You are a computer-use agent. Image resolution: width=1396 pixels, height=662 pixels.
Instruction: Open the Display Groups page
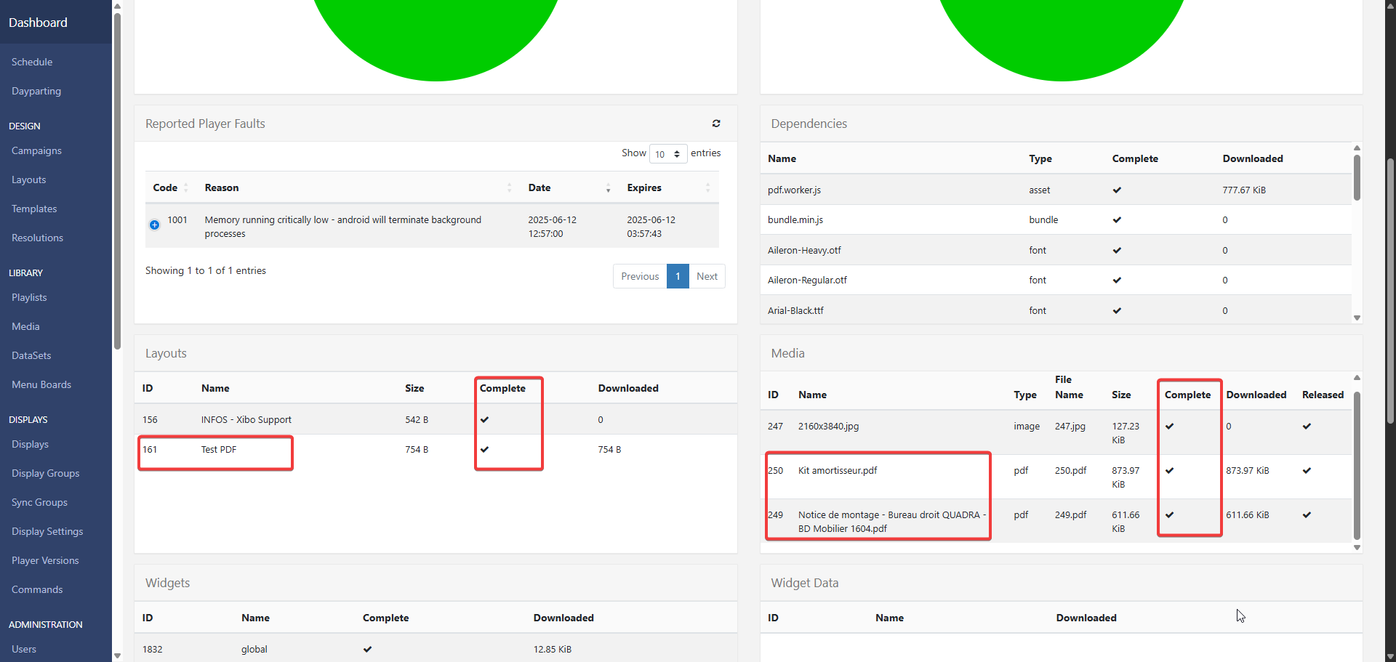coord(45,474)
